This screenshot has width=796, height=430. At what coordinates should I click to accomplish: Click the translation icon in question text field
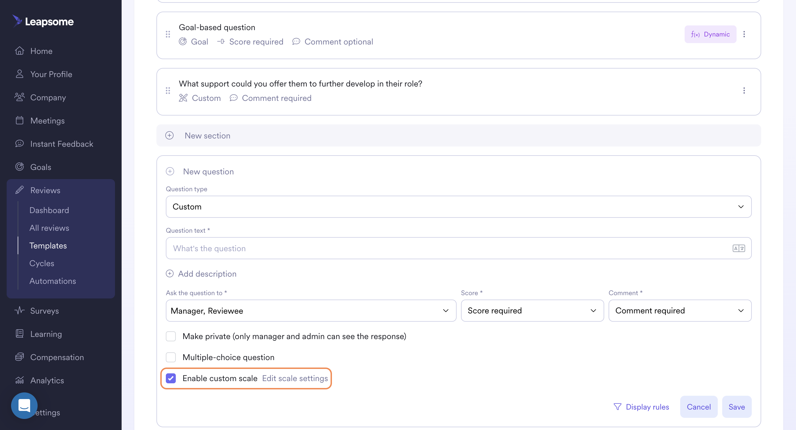[739, 248]
